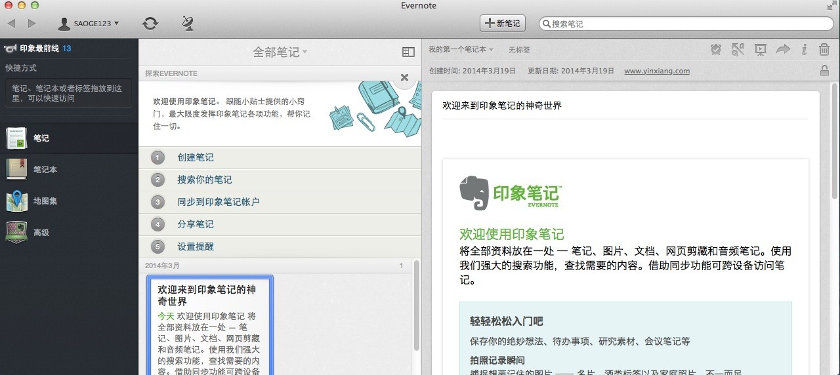Click the share arrow icon
Viewport: 840px width, 375px height.
[x=783, y=49]
